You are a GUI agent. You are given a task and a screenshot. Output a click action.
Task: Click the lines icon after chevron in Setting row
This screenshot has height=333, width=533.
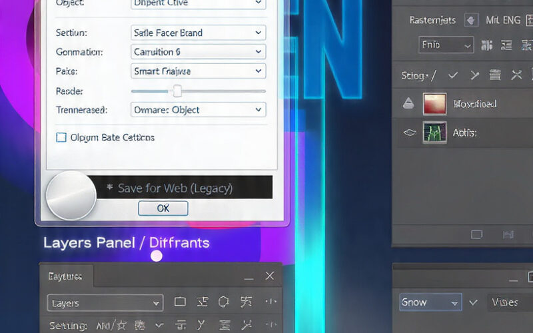tap(181, 326)
